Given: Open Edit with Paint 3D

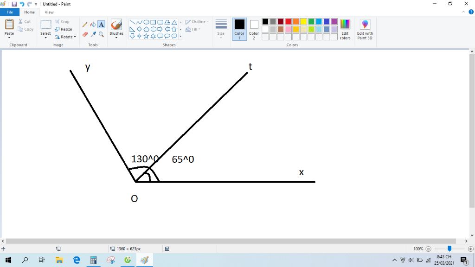Looking at the screenshot, I should 365,29.
